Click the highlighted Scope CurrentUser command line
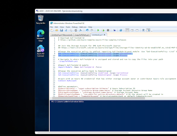Viewport: 177px width, 136px height. pyautogui.click(x=95, y=54)
